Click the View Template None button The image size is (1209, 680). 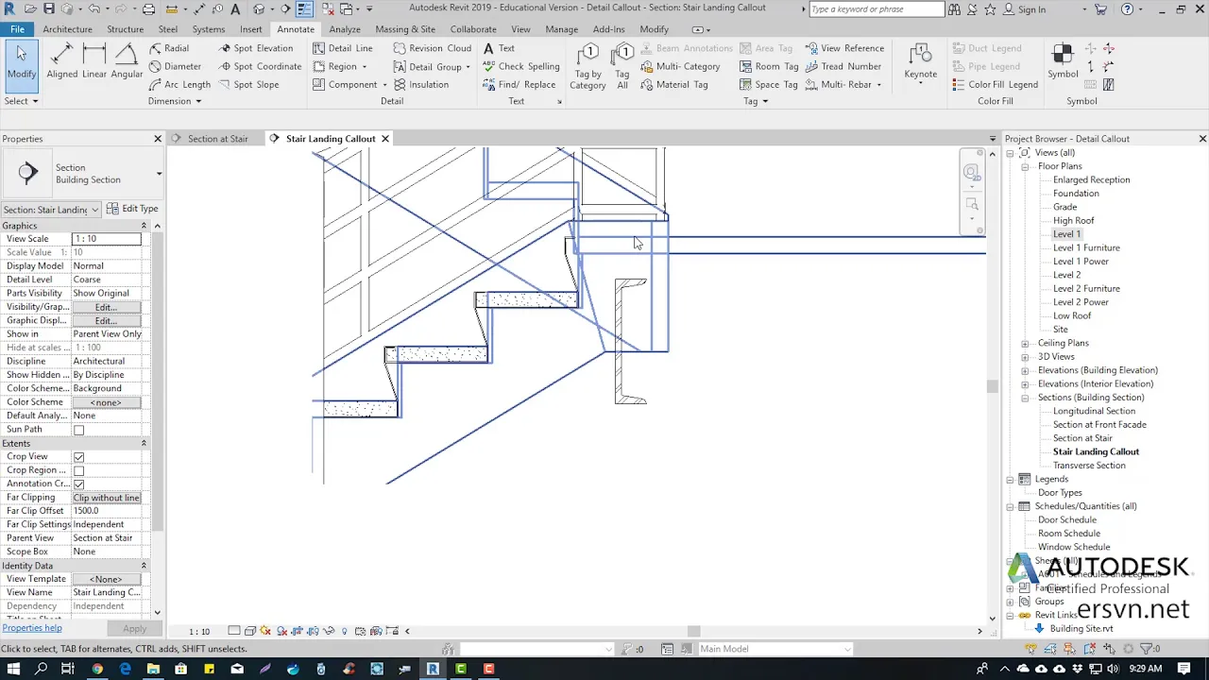click(x=106, y=579)
